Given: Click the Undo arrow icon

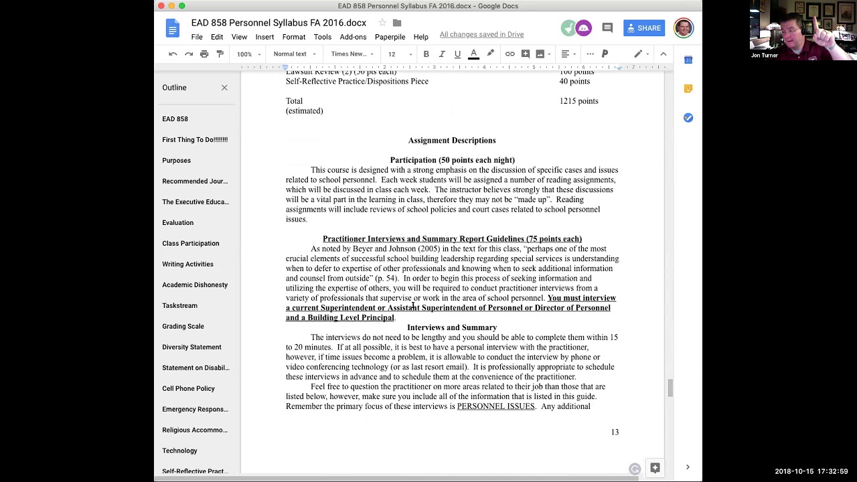Looking at the screenshot, I should coord(173,54).
